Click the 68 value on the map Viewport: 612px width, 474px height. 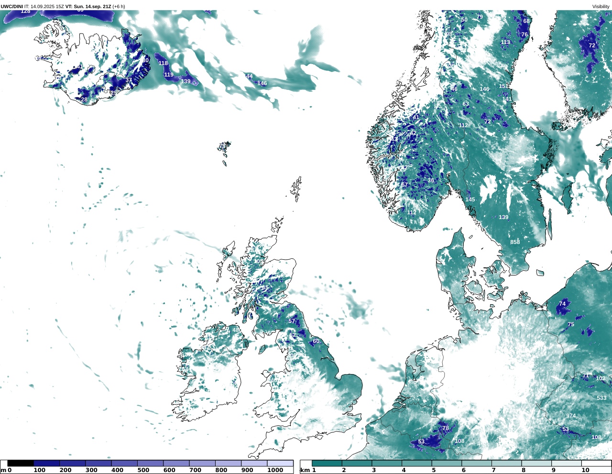click(526, 21)
